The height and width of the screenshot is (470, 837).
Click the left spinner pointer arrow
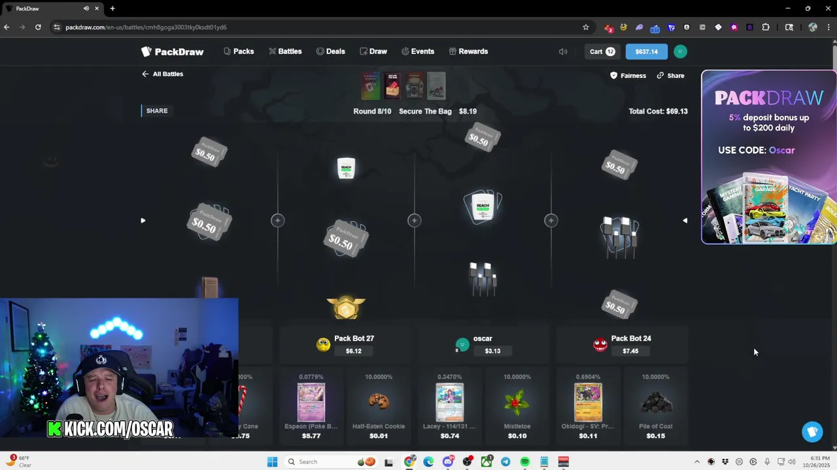pos(143,221)
